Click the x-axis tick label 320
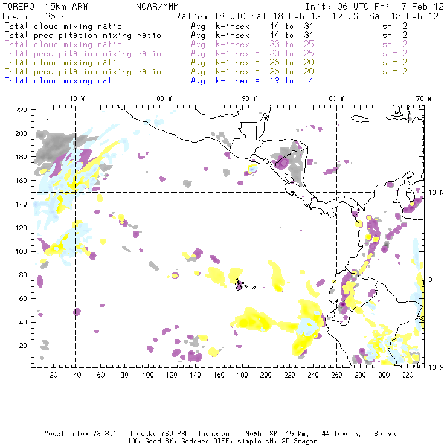 (407, 375)
